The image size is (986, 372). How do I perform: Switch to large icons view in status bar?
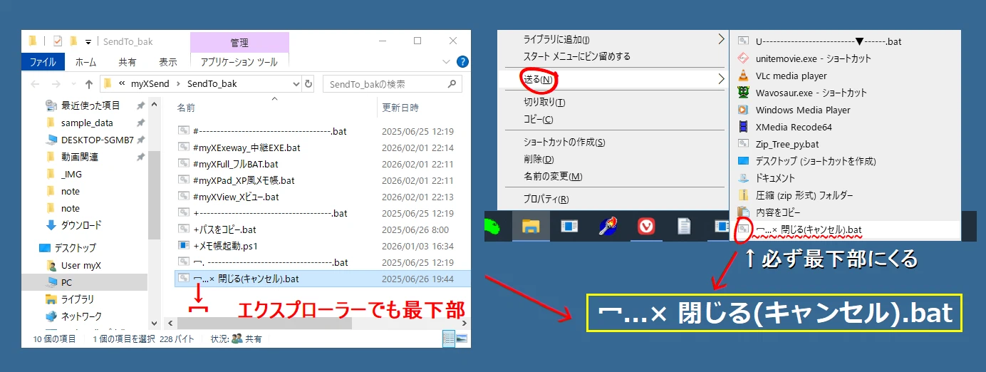[462, 339]
